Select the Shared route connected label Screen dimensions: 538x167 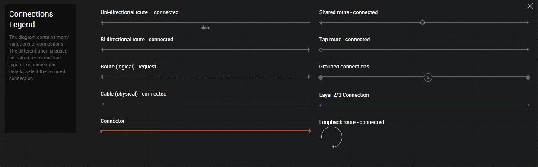pos(348,12)
